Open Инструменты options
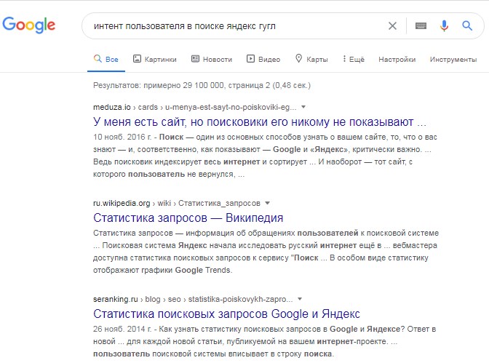 tap(453, 59)
